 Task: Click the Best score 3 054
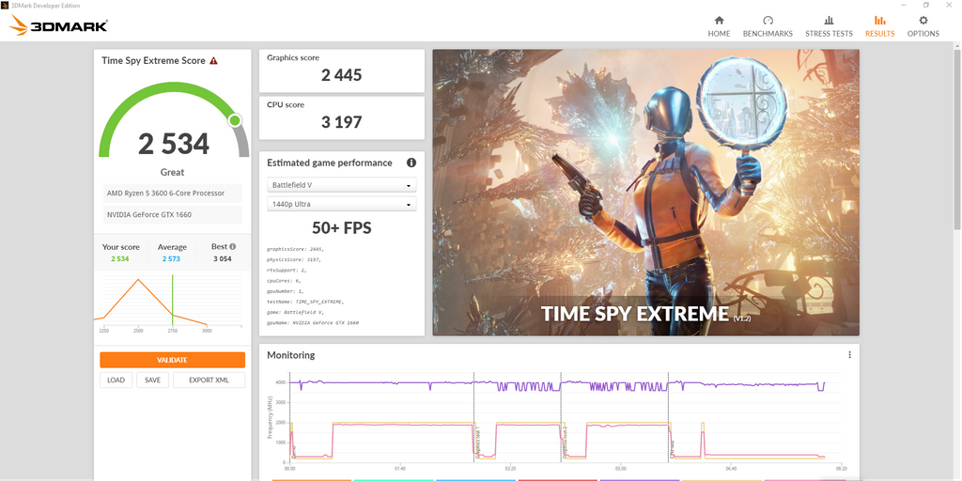pos(223,259)
